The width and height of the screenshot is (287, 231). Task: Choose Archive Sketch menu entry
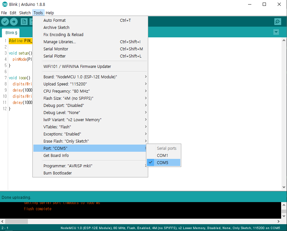pyautogui.click(x=90, y=28)
